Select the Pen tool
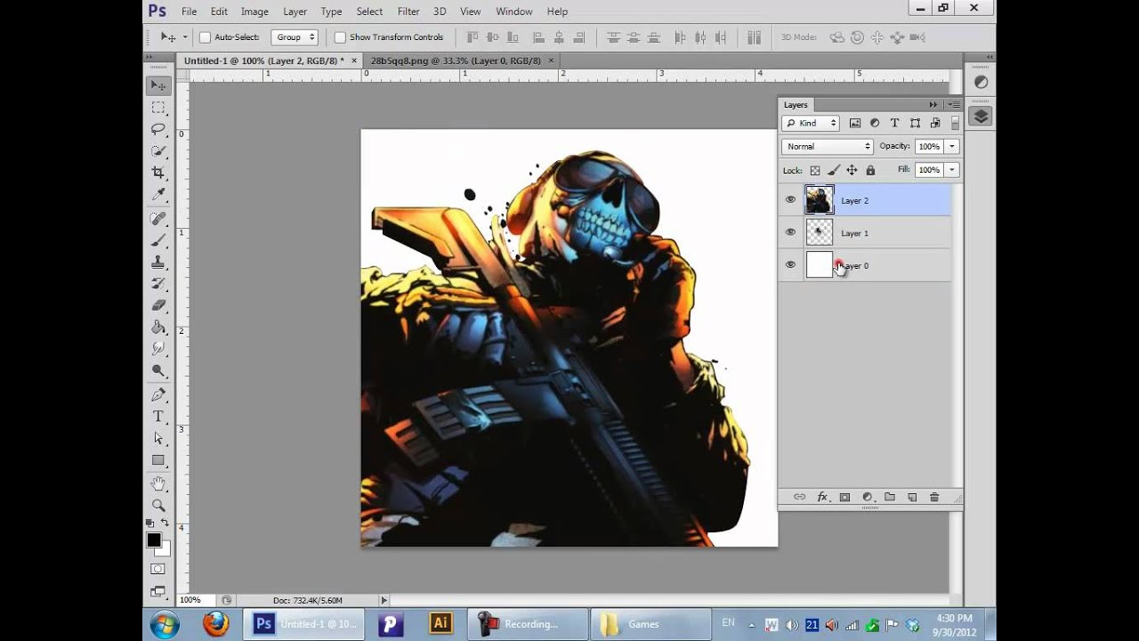Screen dimensions: 1139x641 (x=158, y=394)
